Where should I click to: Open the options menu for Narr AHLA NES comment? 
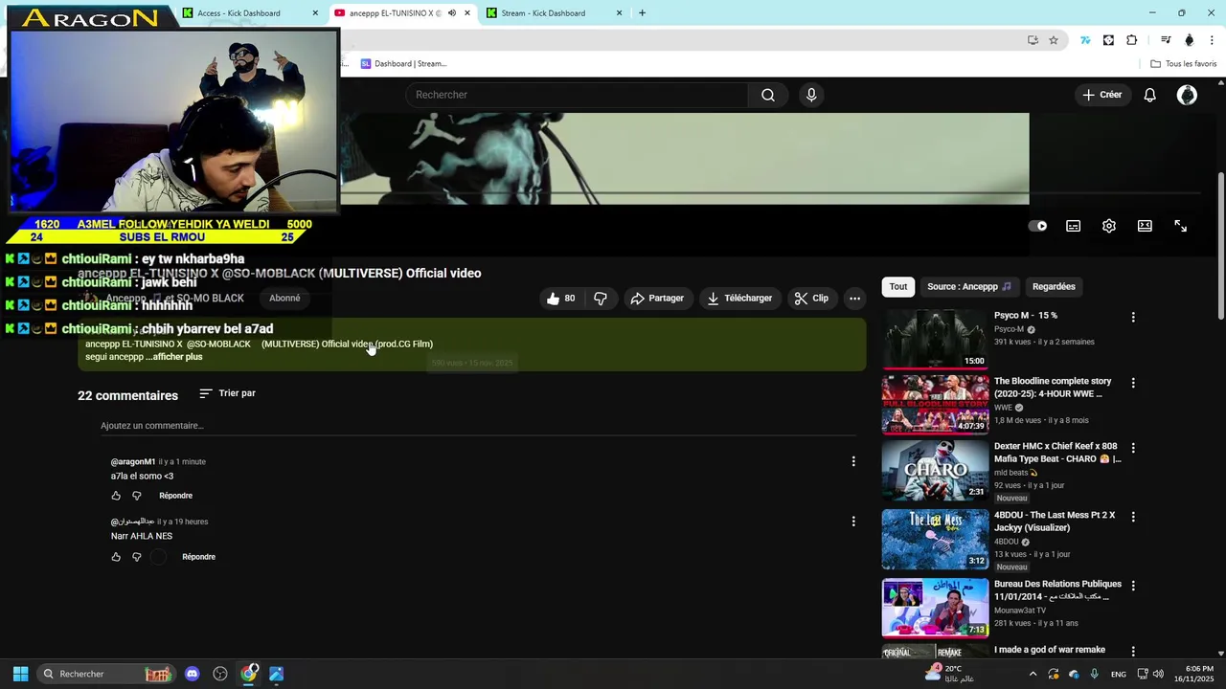point(853,522)
